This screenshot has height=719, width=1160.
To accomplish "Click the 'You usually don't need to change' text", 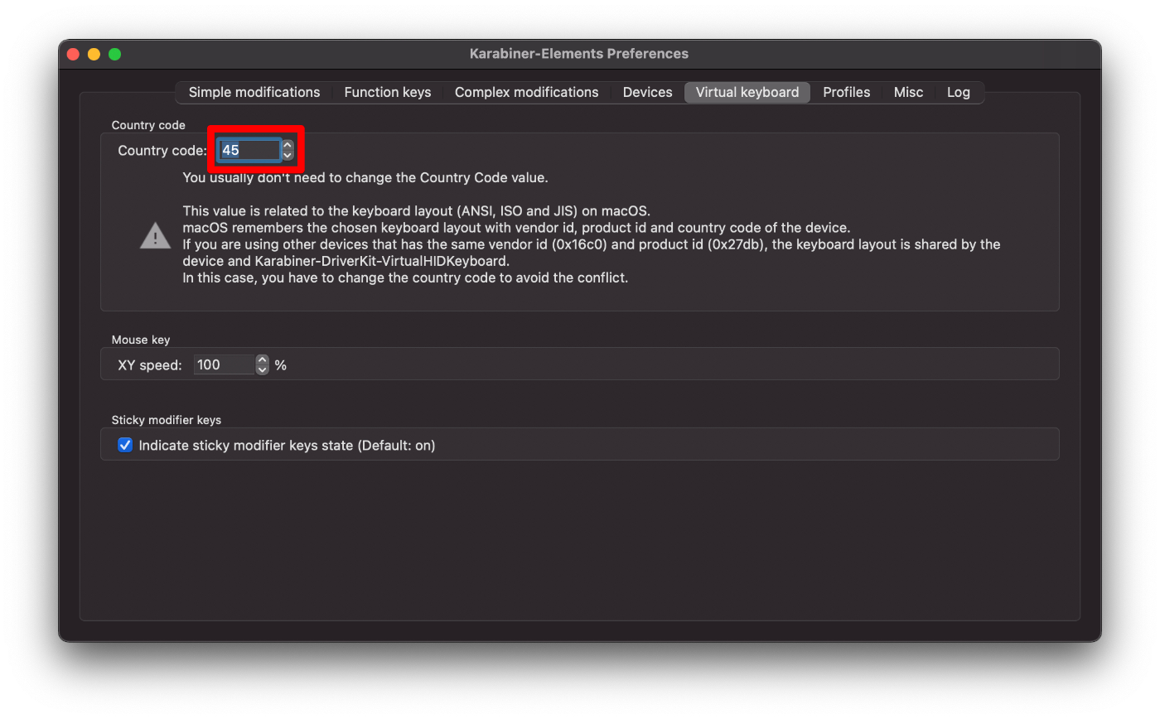I will click(x=365, y=177).
